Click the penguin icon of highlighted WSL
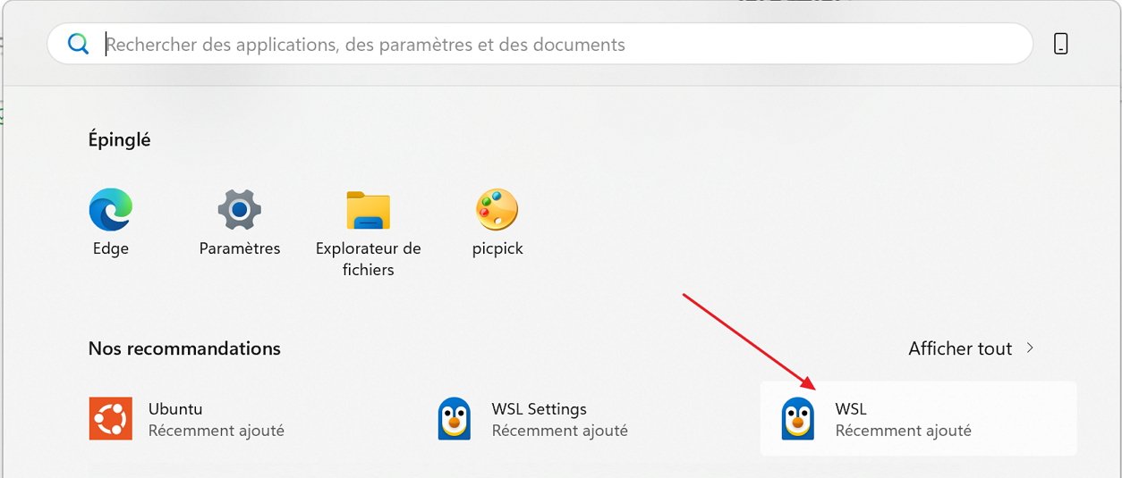 tap(797, 419)
